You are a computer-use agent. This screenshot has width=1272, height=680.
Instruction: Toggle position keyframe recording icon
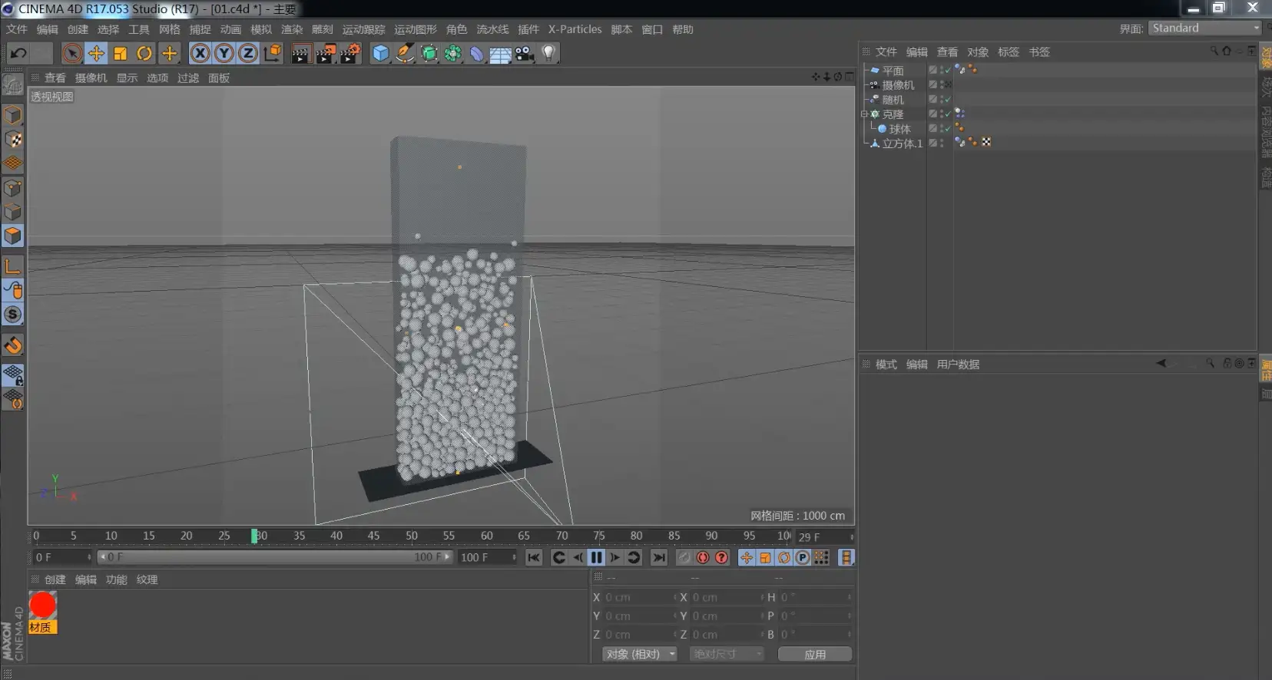coord(747,557)
